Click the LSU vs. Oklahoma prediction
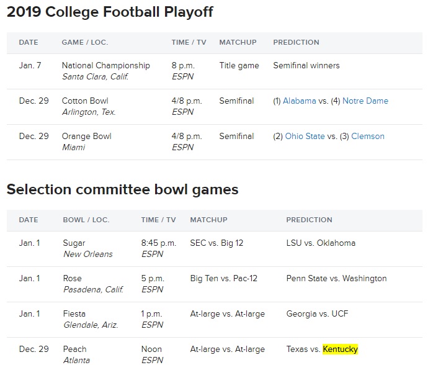This screenshot has height=365, width=433. tap(321, 243)
